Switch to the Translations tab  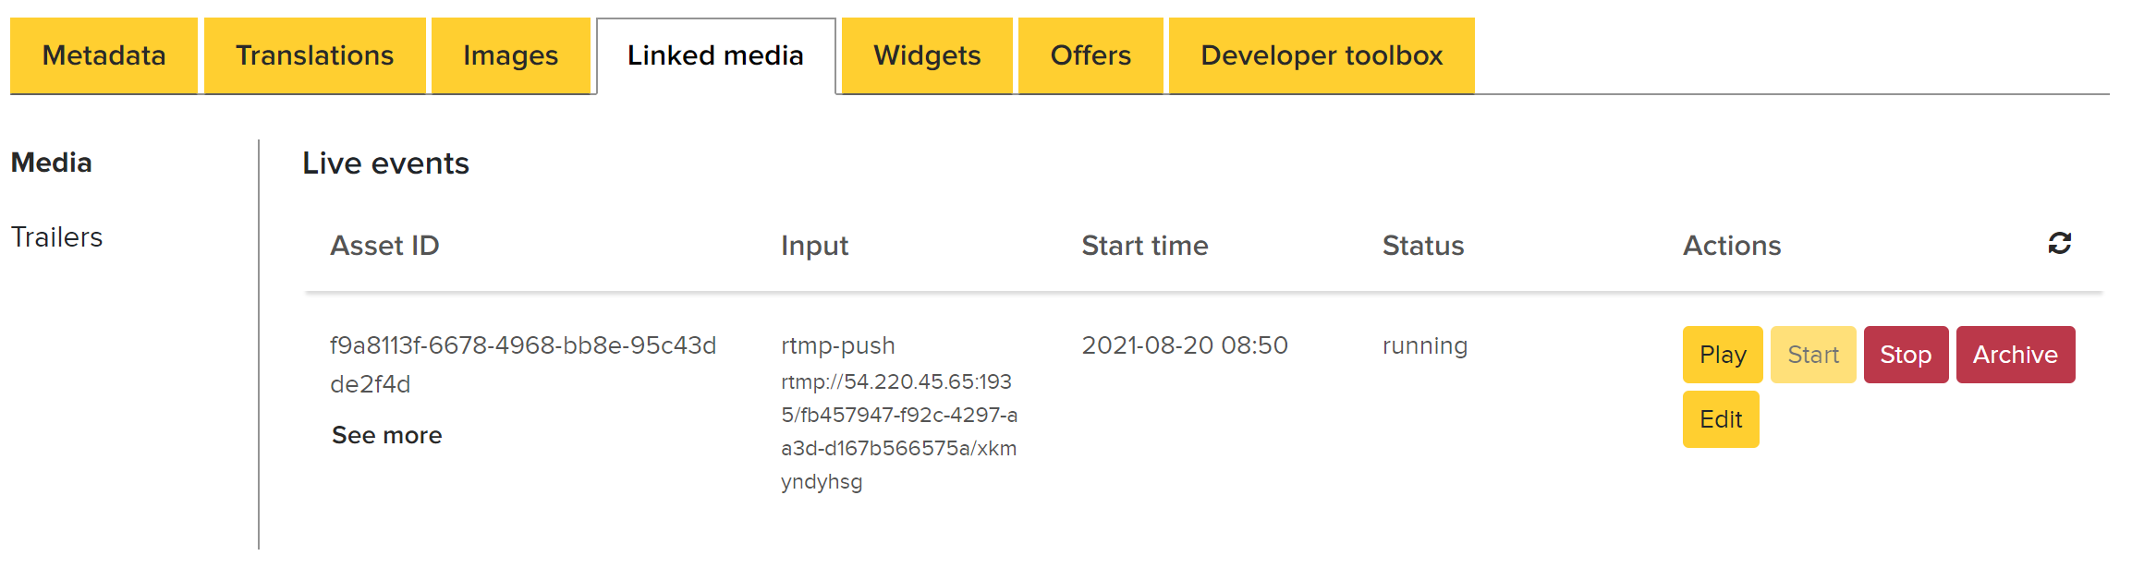tap(314, 55)
